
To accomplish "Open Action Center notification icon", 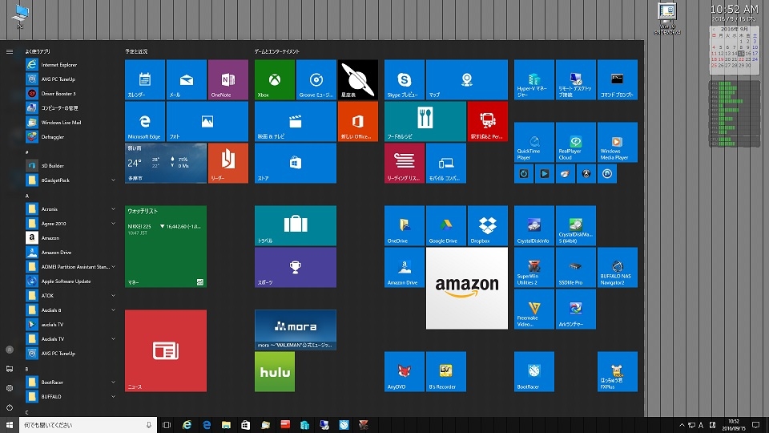I will click(755, 425).
